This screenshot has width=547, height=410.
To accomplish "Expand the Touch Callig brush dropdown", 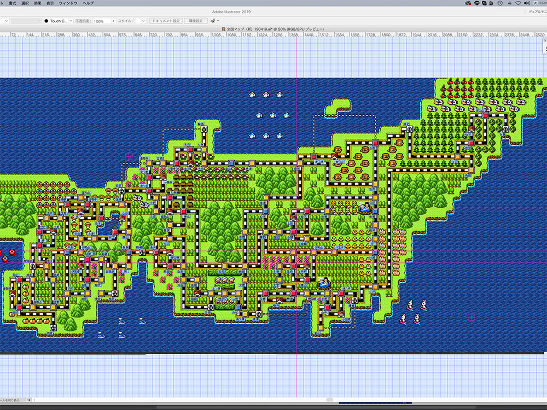I will [69, 21].
